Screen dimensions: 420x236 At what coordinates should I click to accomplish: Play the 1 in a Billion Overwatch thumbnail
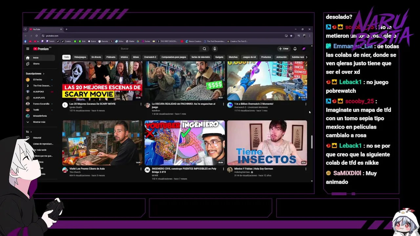click(267, 81)
